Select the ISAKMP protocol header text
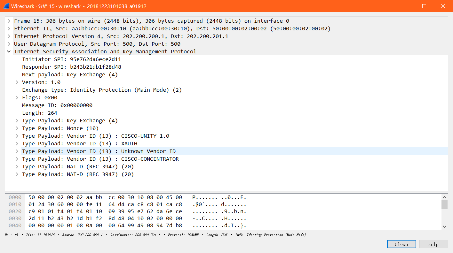This screenshot has height=253, width=453. pos(105,52)
